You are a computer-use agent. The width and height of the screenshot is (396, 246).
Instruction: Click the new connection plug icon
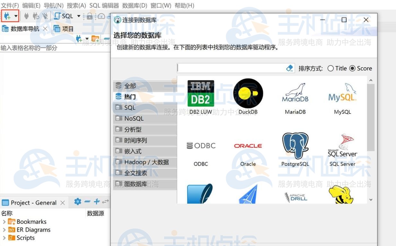[x=6, y=15]
